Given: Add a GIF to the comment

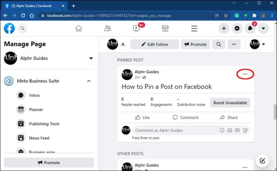Looking at the screenshot, I should [237, 130].
